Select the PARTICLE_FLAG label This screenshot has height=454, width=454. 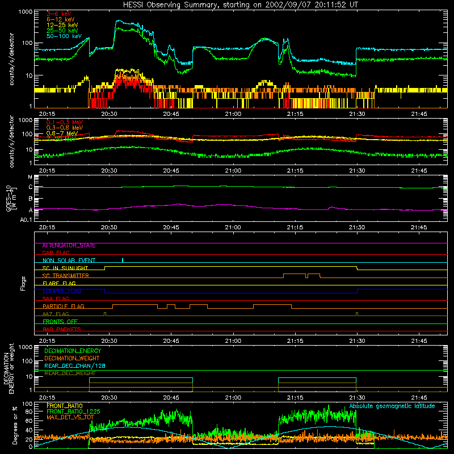(x=64, y=306)
